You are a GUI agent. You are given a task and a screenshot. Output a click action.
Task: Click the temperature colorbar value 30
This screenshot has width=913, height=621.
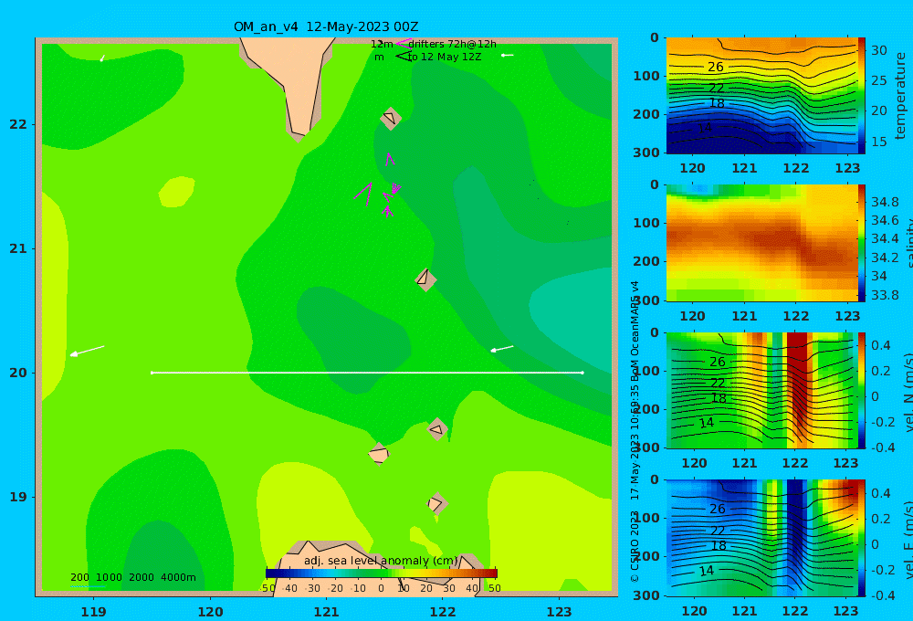pyautogui.click(x=879, y=50)
